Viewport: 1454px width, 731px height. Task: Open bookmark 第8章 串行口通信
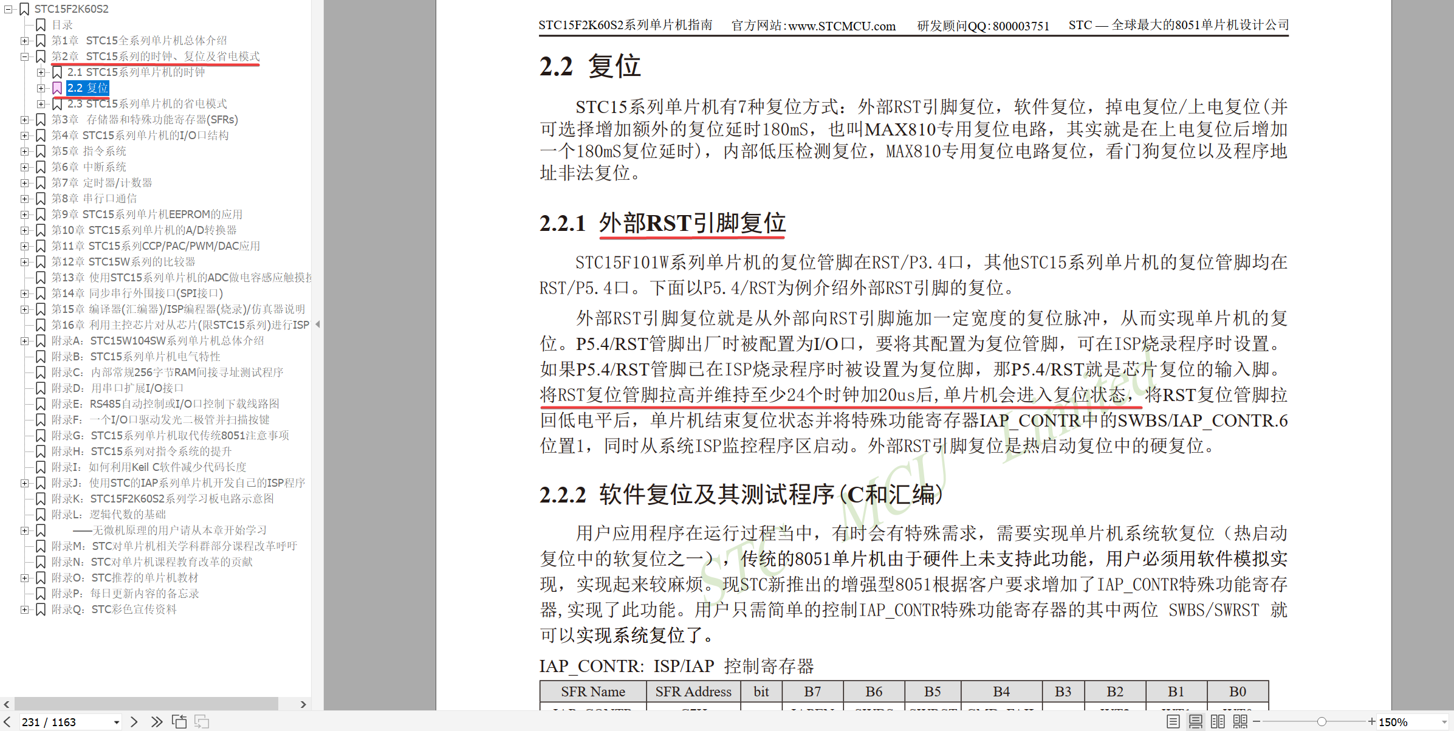[94, 199]
